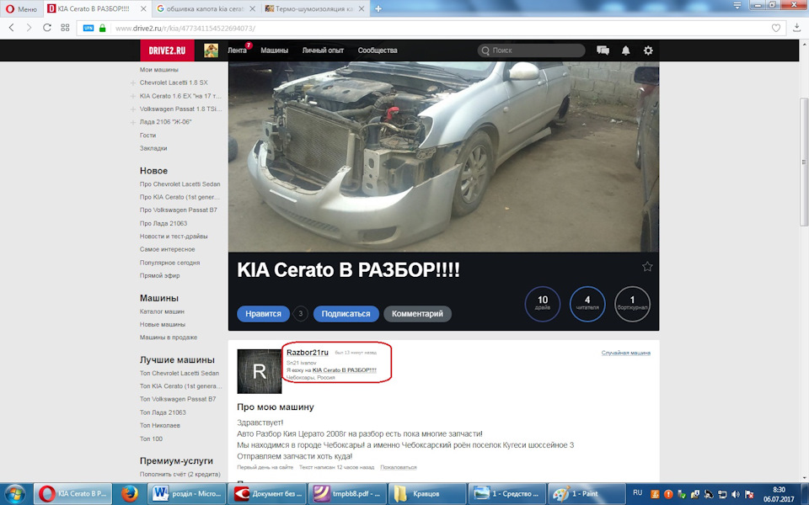Open Razbor21ru 'R' avatar
Image resolution: width=809 pixels, height=505 pixels.
(x=259, y=371)
